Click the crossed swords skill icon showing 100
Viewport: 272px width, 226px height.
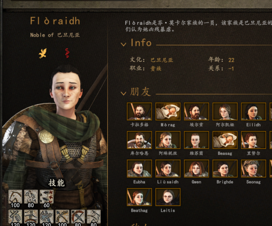(62, 217)
